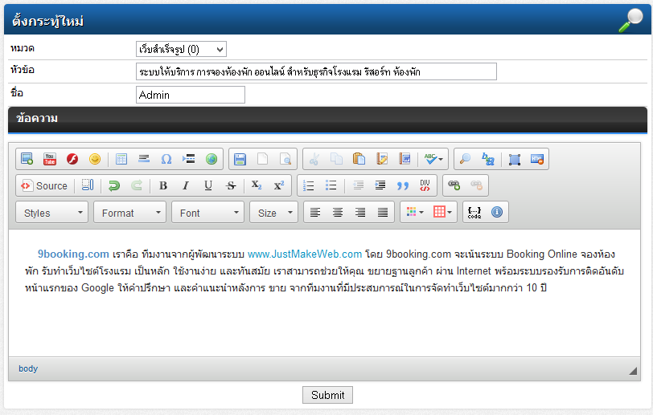
Task: Click body element path label
Action: click(x=28, y=368)
